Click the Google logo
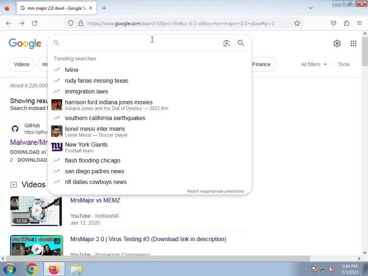 pos(25,43)
